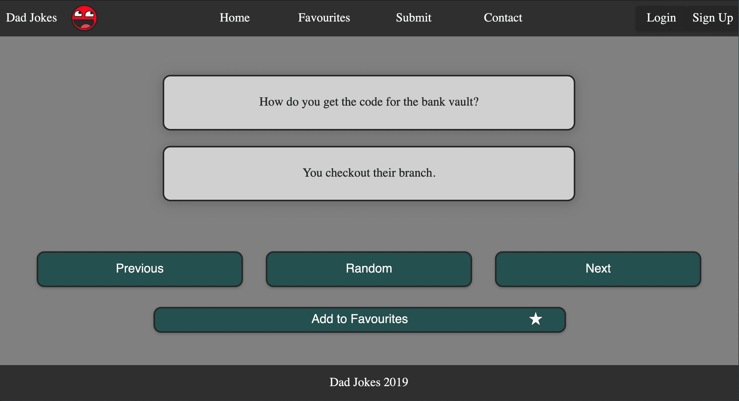
Task: Click the red smiley face logo
Action: 84,18
